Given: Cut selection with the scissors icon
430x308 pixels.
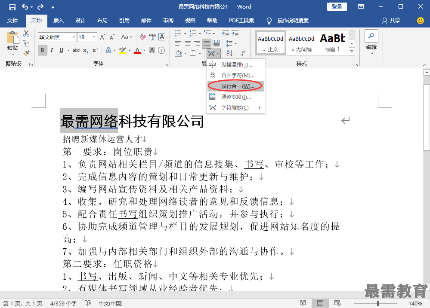Looking at the screenshot, I should click(x=26, y=34).
